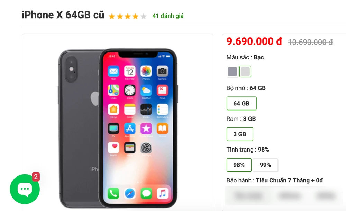Open the green chat bubble widget
346x211 pixels.
coord(25,189)
